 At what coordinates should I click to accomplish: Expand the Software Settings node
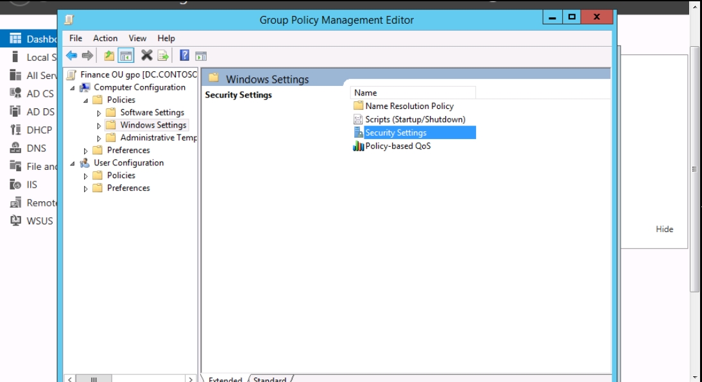click(99, 113)
